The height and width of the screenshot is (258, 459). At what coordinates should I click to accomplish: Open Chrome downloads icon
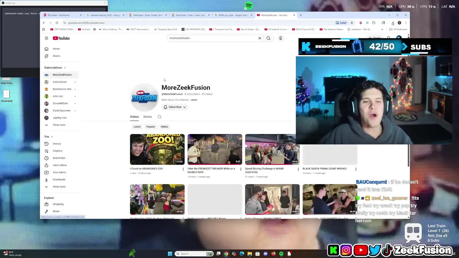(393, 23)
